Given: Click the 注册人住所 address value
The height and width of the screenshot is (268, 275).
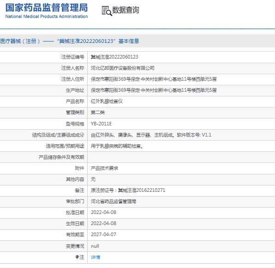Looking at the screenshot, I should tap(154, 79).
